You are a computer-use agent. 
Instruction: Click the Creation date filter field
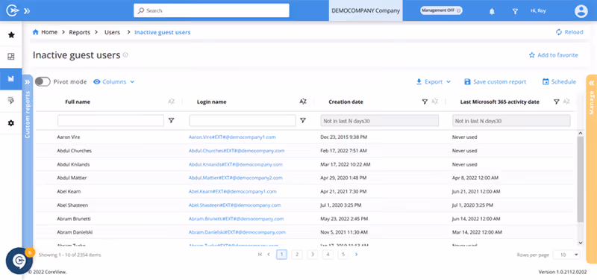(380, 121)
